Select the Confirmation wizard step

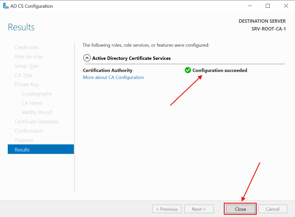29,131
